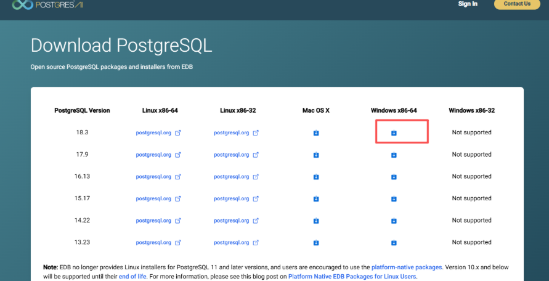Download PostgreSQL 16.13 for Mac OS X
Viewport: 549px width, 281px height.
coord(315,177)
